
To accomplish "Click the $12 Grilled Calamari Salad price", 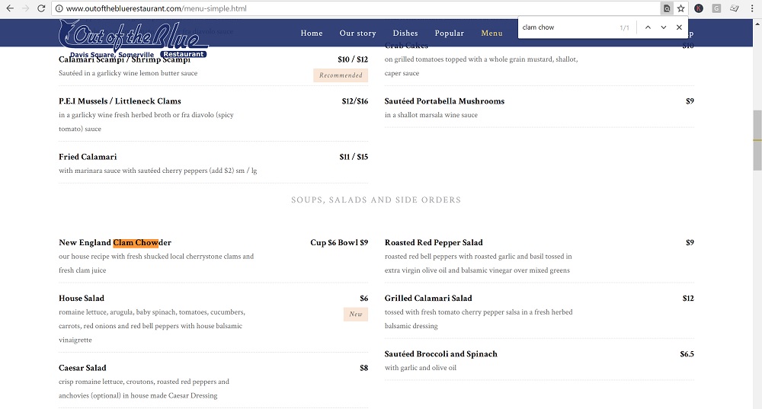I will coord(688,299).
